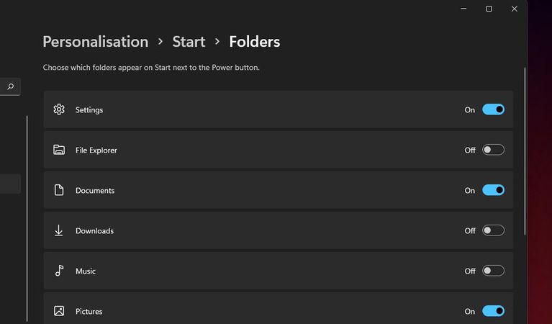
Task: Click the Documents page icon
Action: 59,190
